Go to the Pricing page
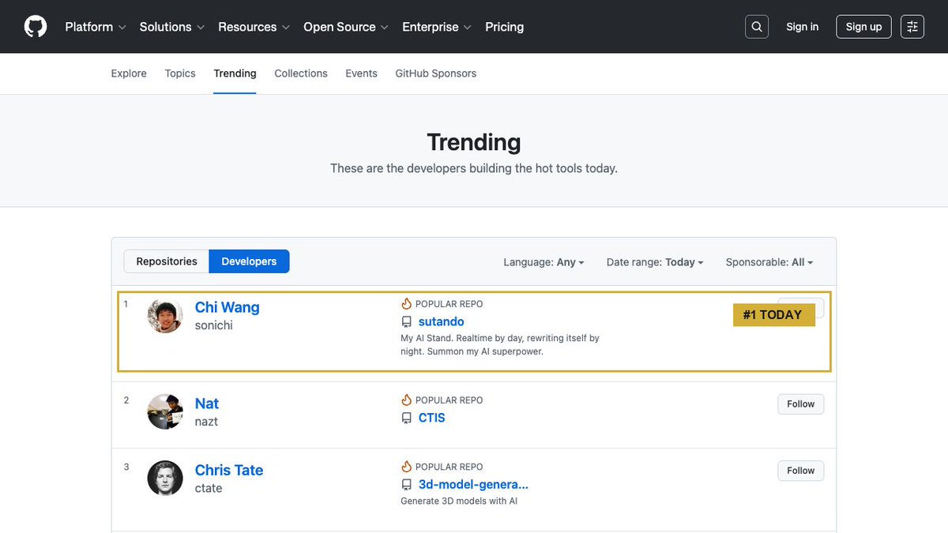The image size is (948, 533). pos(504,27)
